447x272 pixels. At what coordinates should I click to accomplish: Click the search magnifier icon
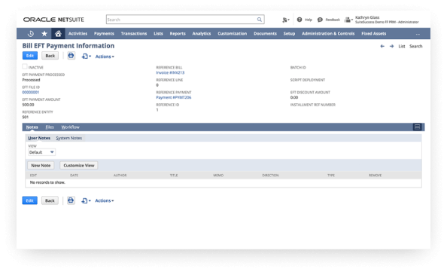259,20
